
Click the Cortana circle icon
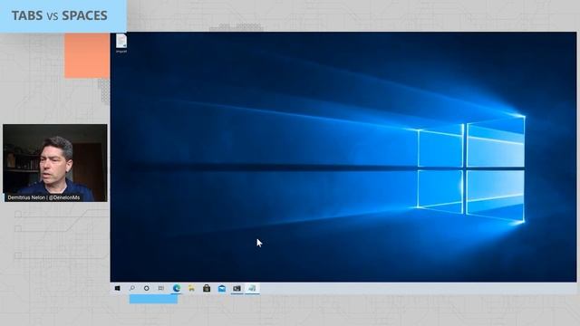(x=147, y=288)
